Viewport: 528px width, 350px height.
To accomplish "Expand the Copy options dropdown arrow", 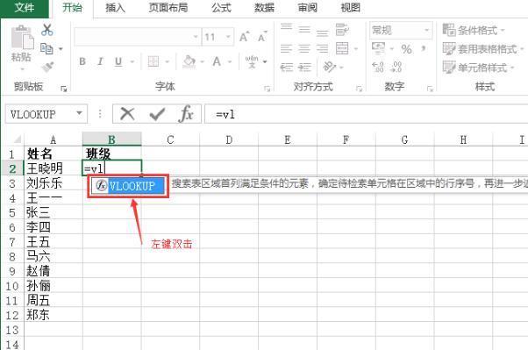I will pyautogui.click(x=61, y=49).
